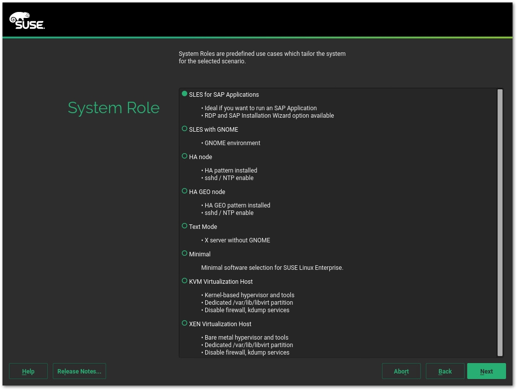Viewport: 517px width, 390px height.
Task: Click the 'System Role' heading
Action: pos(114,108)
